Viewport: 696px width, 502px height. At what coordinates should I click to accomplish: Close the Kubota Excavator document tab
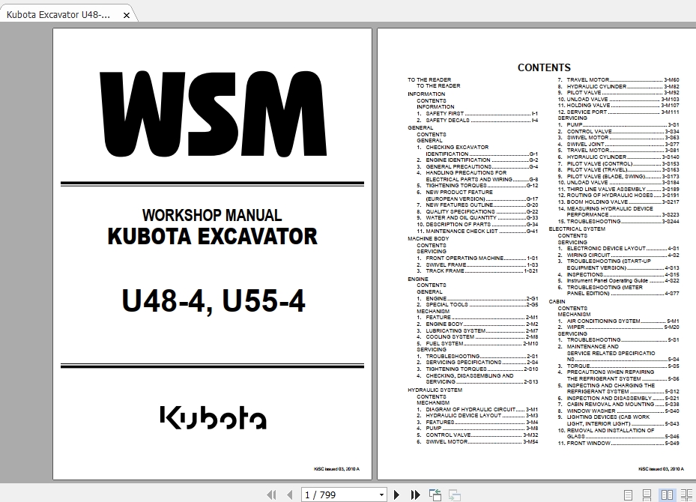click(x=127, y=15)
